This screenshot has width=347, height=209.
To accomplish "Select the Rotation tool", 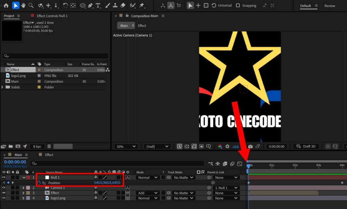I will (x=65, y=5).
